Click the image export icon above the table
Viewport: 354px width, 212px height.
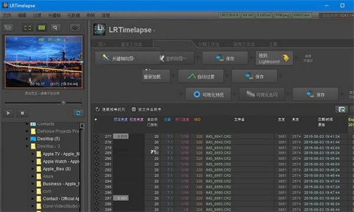[342, 110]
